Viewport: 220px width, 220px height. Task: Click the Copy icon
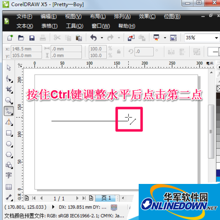(68, 38)
